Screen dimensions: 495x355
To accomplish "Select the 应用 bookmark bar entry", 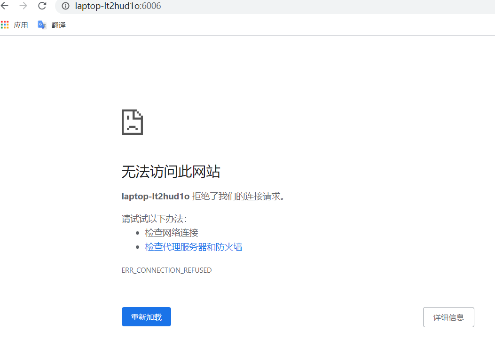I will pos(21,24).
